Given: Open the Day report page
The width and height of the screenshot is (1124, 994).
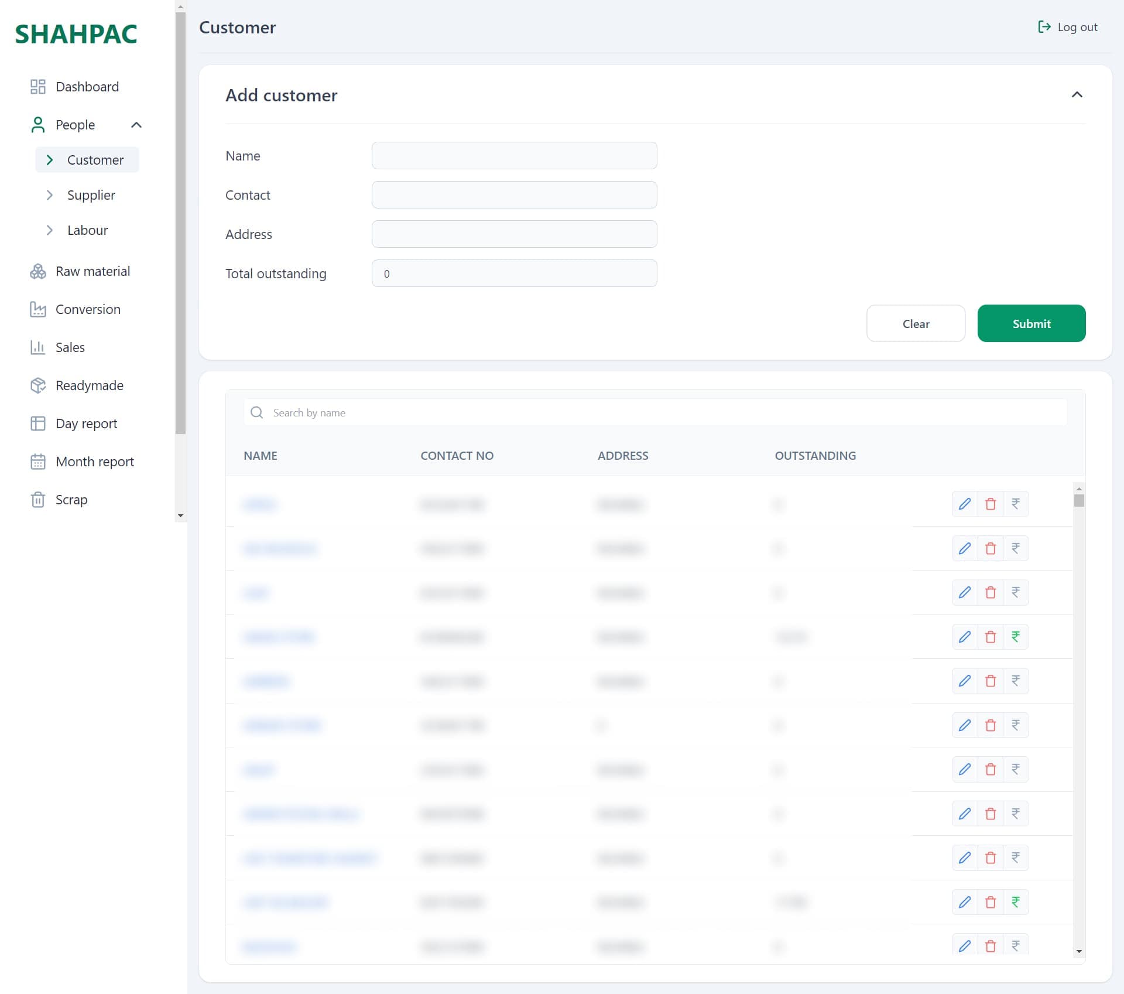Looking at the screenshot, I should point(86,423).
